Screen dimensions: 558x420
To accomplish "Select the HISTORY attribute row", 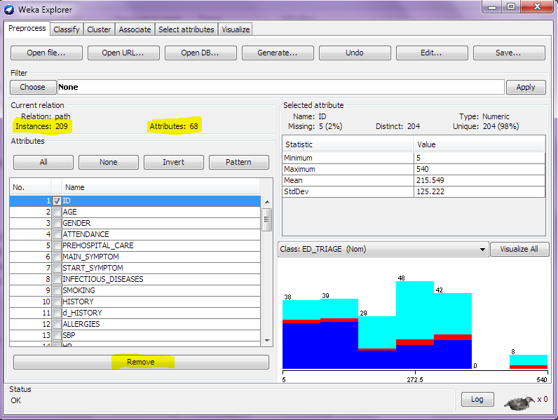I will [135, 302].
